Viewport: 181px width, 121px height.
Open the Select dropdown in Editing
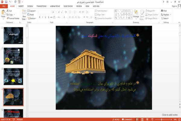pos(165,18)
